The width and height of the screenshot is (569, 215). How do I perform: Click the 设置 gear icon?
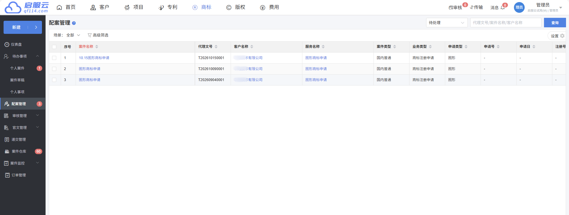[x=562, y=36]
